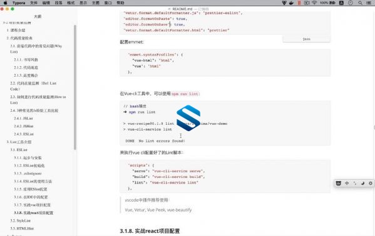Select outline item 2.4.3. ESLint
The image size is (375, 236).
click(x=24, y=134)
